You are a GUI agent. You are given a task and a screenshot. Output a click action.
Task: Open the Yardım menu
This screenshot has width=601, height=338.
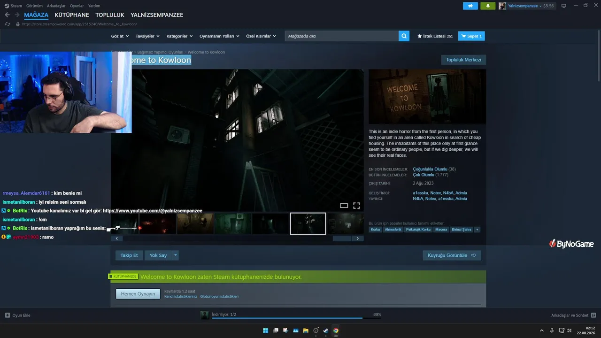tap(94, 6)
